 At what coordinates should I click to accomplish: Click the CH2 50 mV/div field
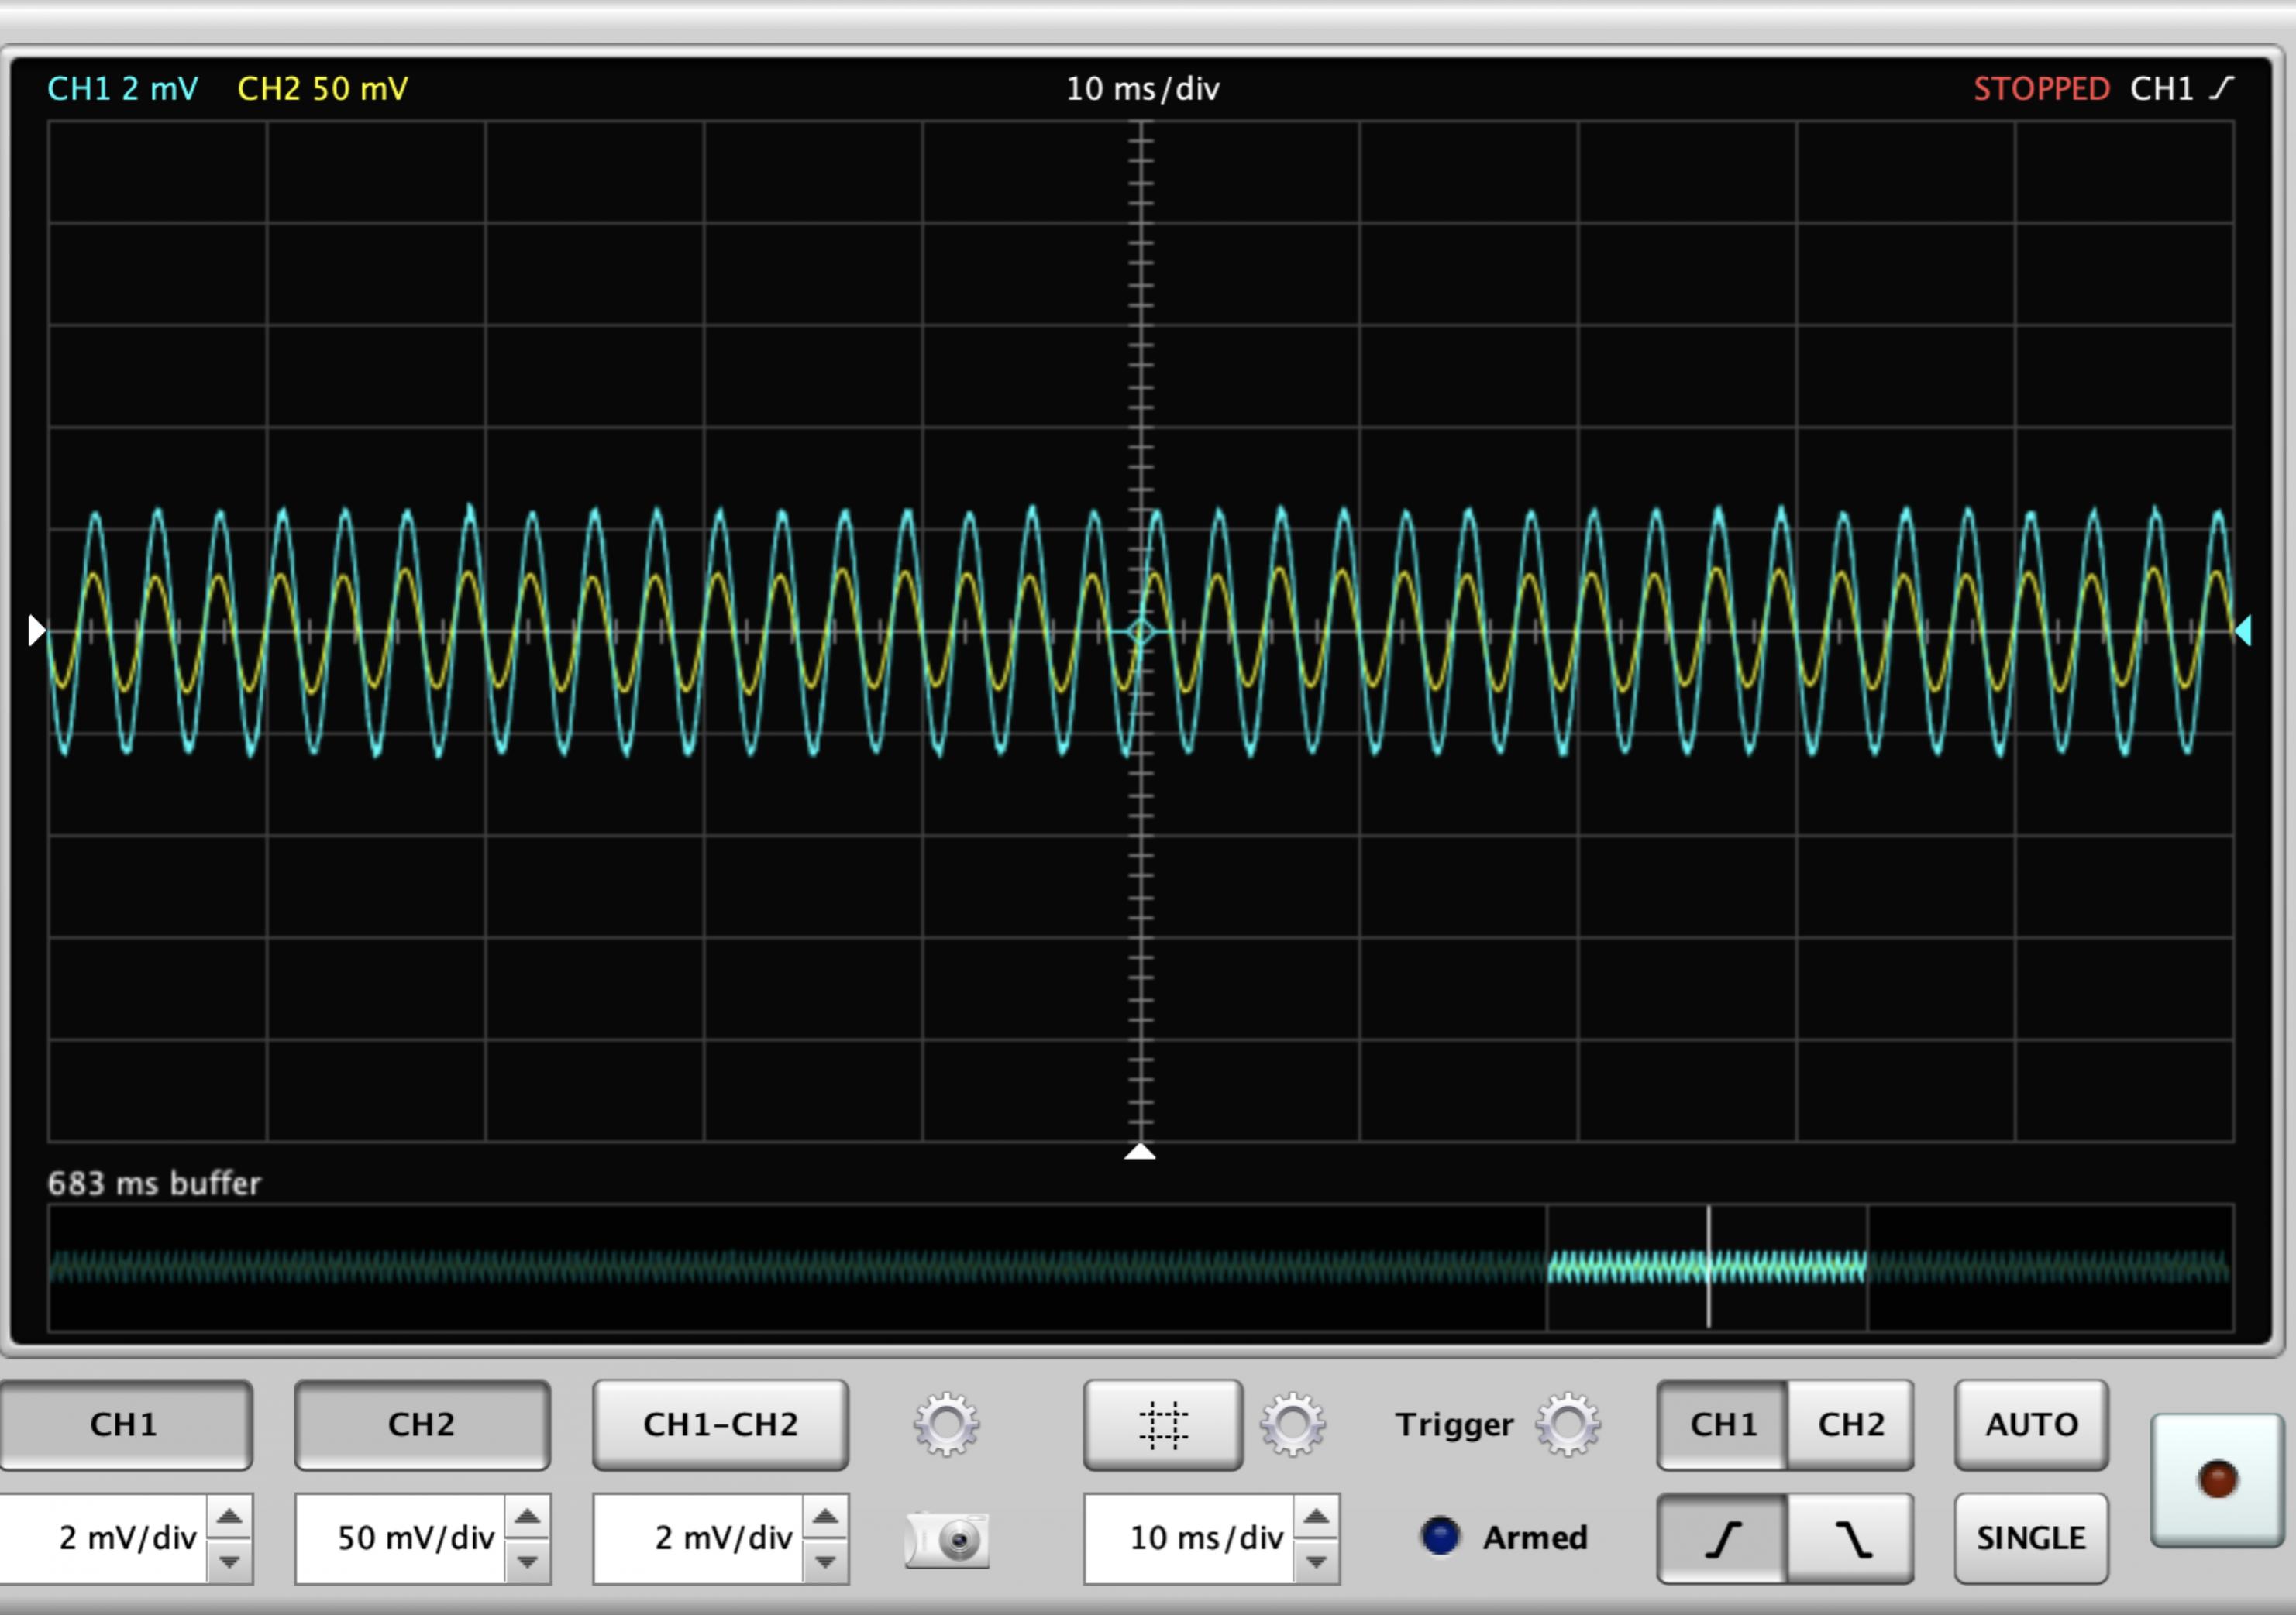[x=401, y=1539]
